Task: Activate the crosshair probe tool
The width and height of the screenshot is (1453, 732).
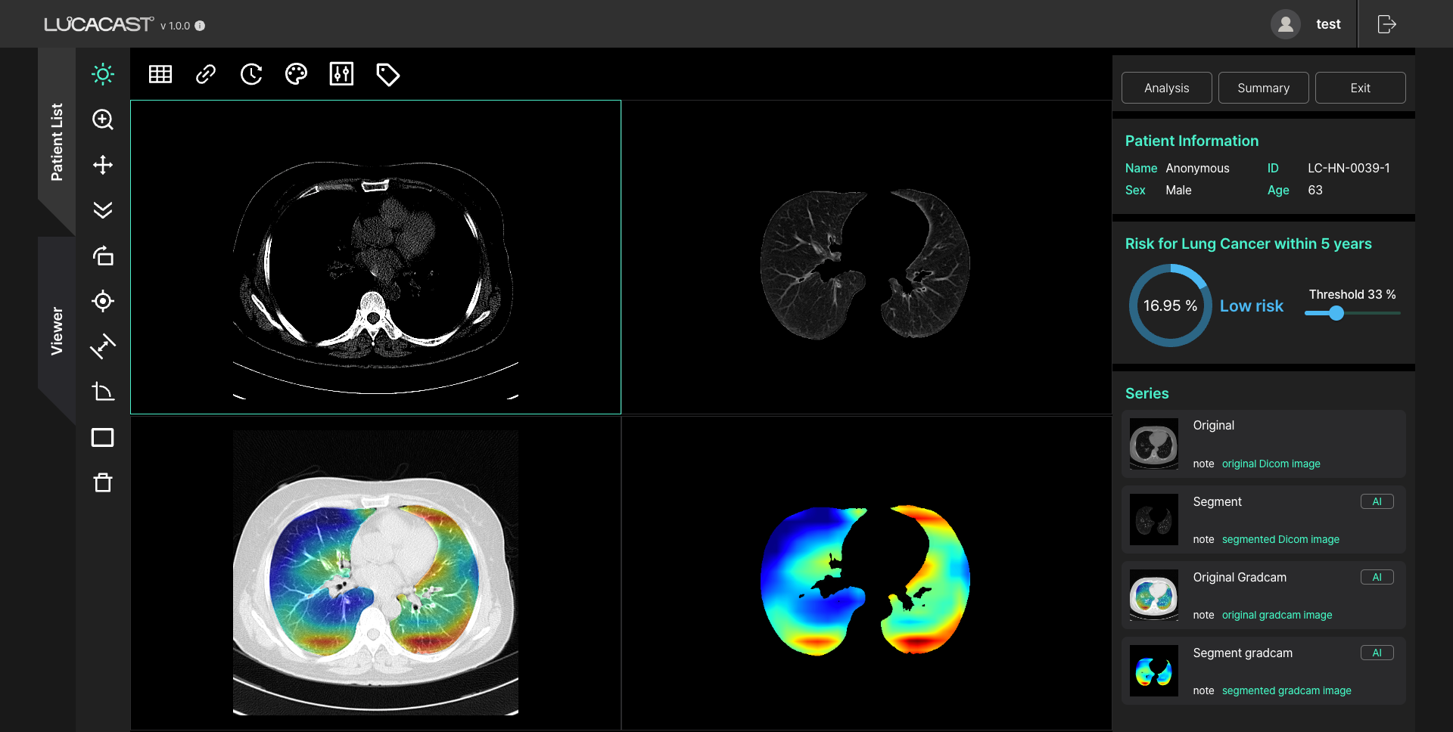Action: coord(103,301)
